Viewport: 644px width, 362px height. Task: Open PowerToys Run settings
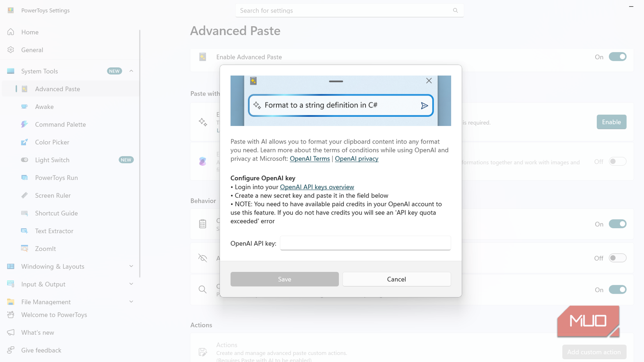click(x=56, y=177)
